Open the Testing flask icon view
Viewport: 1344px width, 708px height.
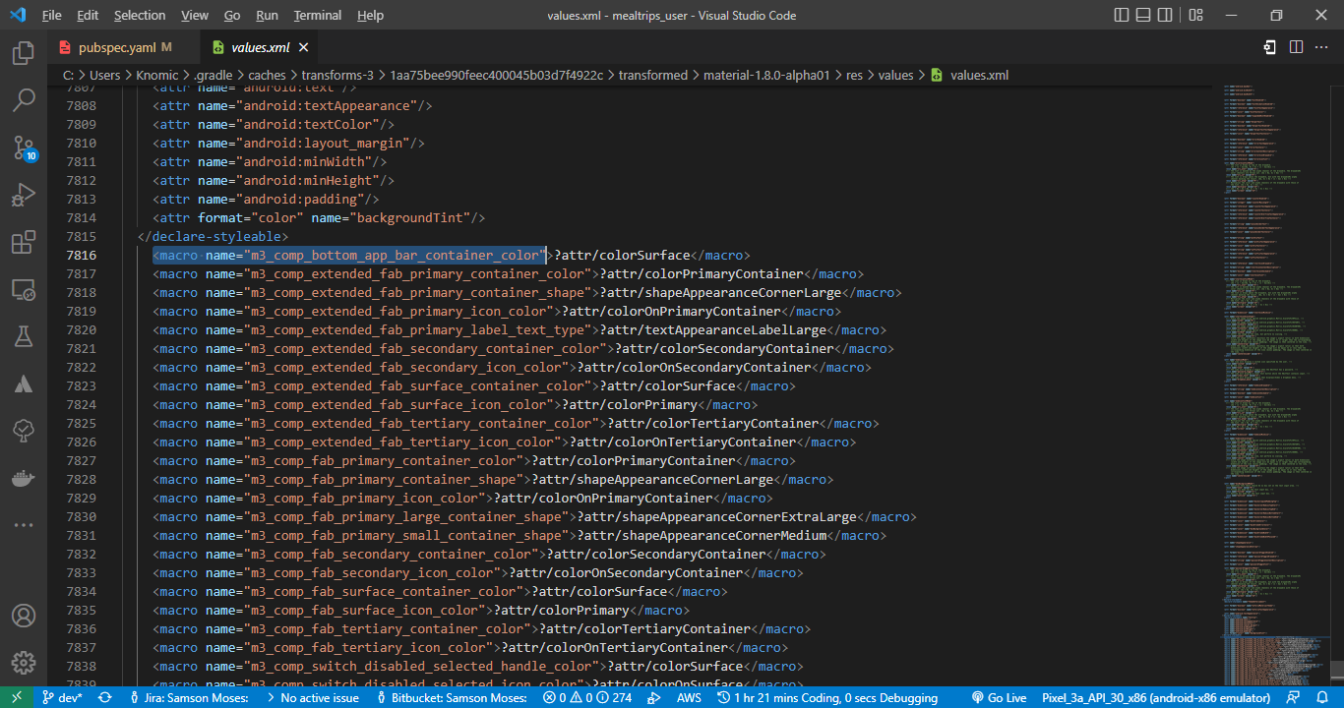pyautogui.click(x=24, y=336)
